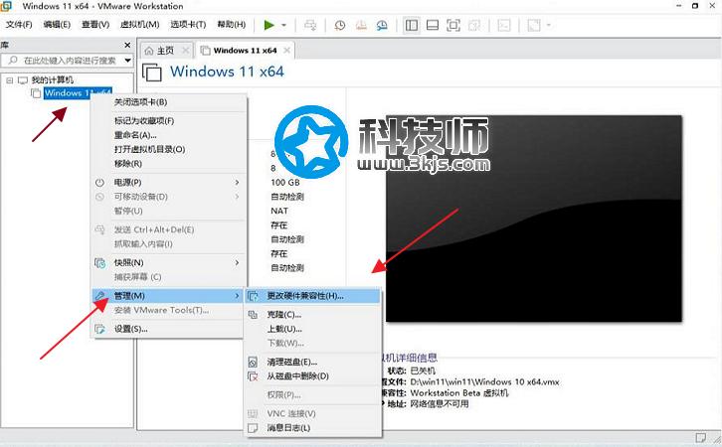This screenshot has width=722, height=447.
Task: Click the disk cleanup icon beside 清理磁盘(E)...
Action: click(x=253, y=363)
